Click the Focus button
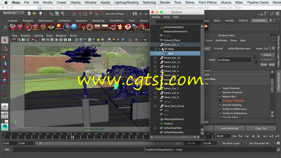281x158 pixels. coord(267,55)
